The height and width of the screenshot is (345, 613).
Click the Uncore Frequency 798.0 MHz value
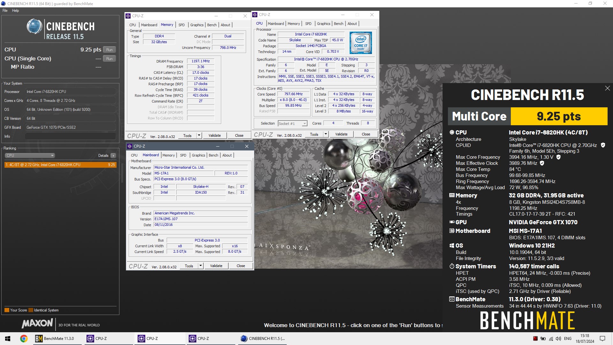pyautogui.click(x=228, y=48)
